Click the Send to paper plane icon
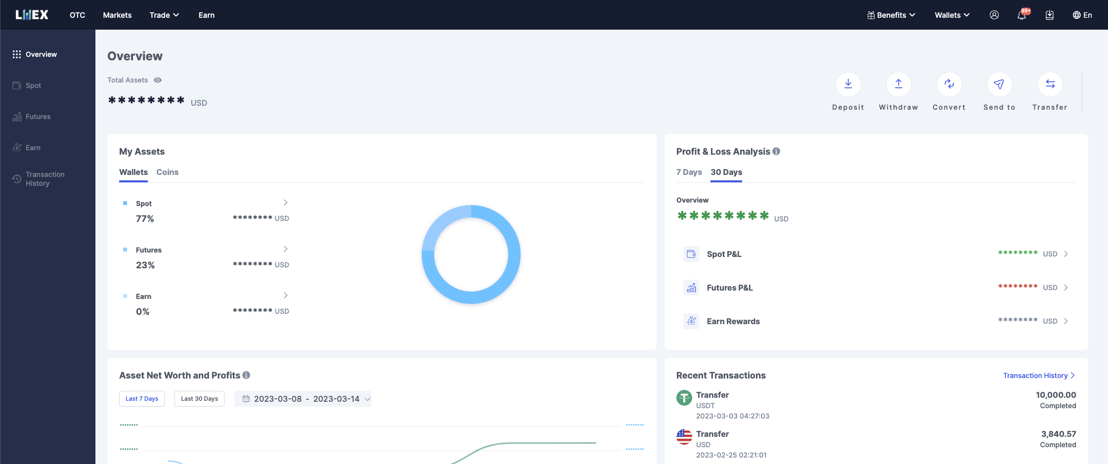 [999, 84]
